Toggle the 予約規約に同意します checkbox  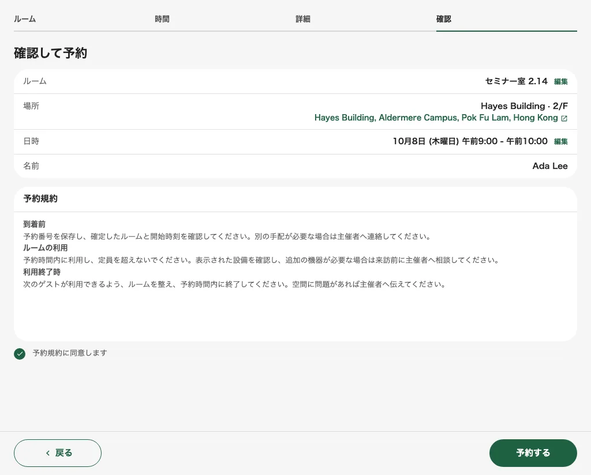[20, 354]
